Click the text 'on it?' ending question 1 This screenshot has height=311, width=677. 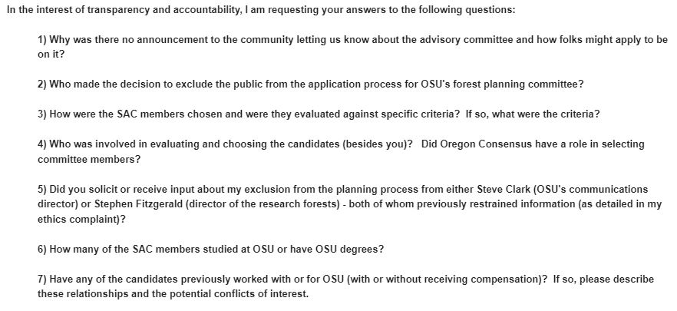(x=51, y=55)
